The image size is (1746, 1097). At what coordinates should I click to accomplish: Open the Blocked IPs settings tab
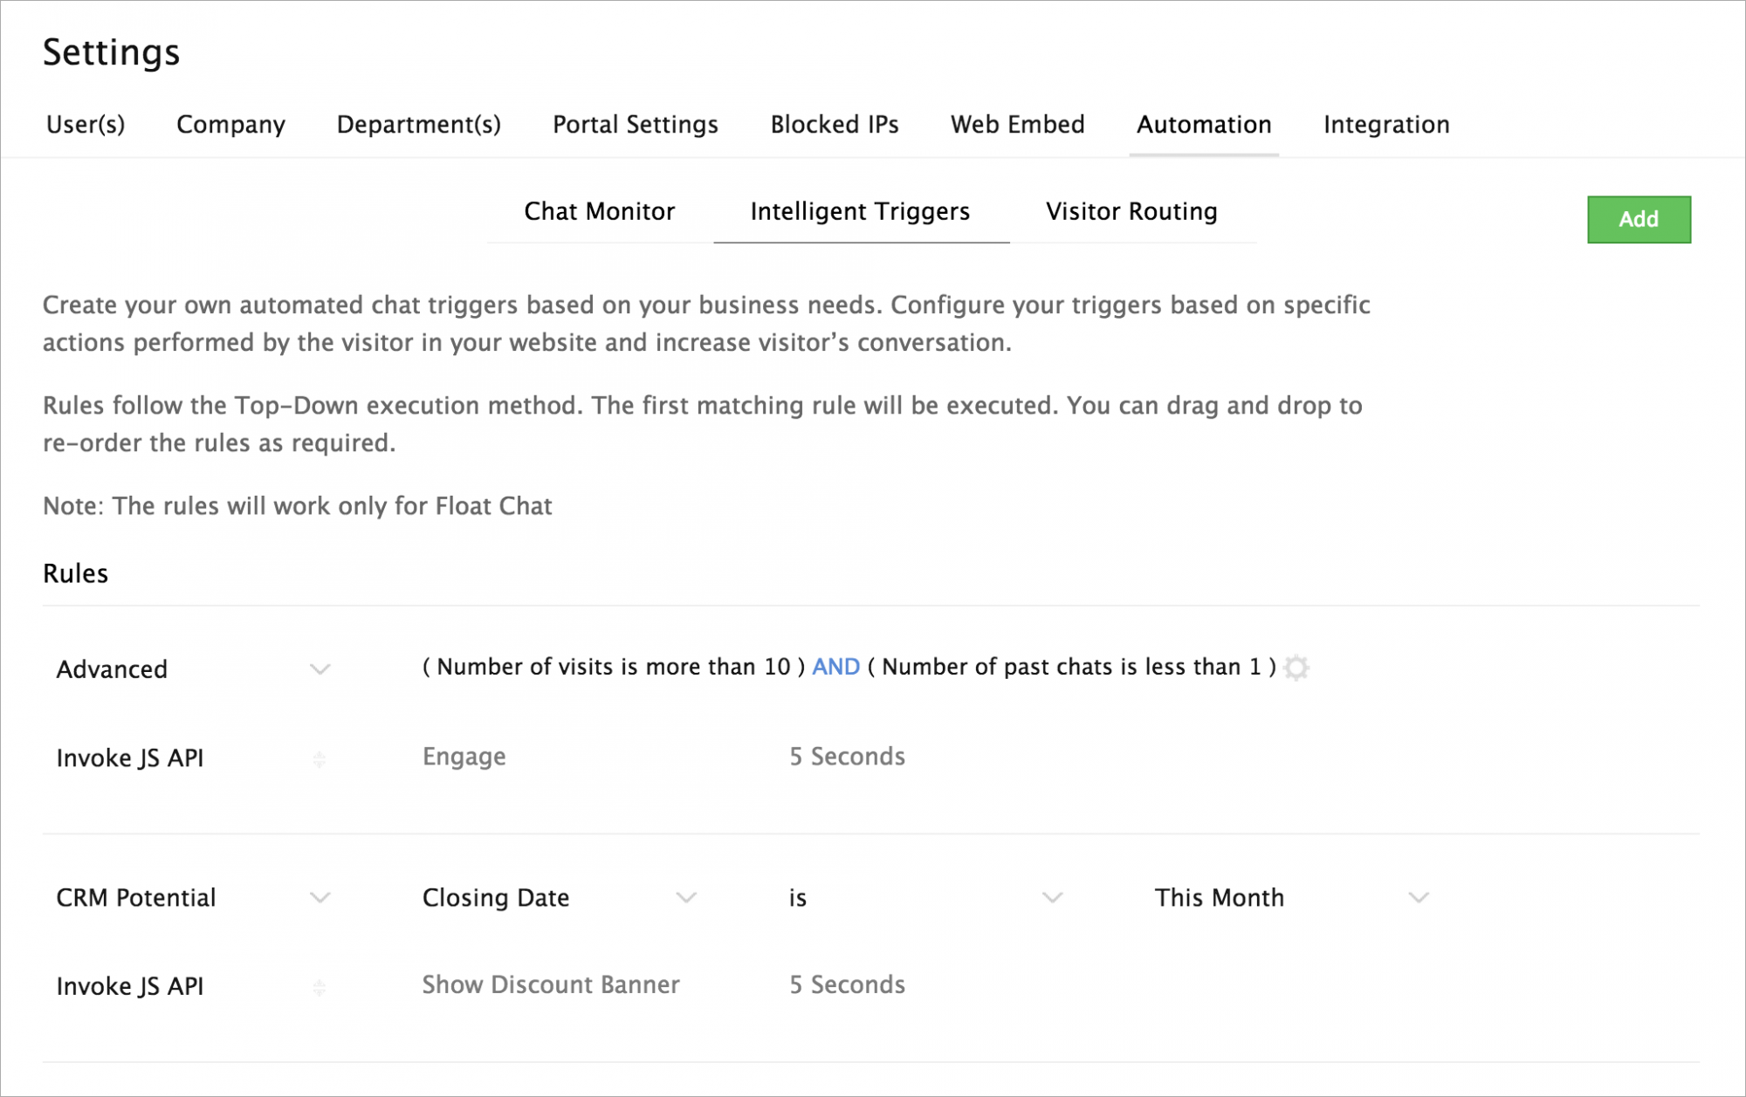(x=834, y=125)
